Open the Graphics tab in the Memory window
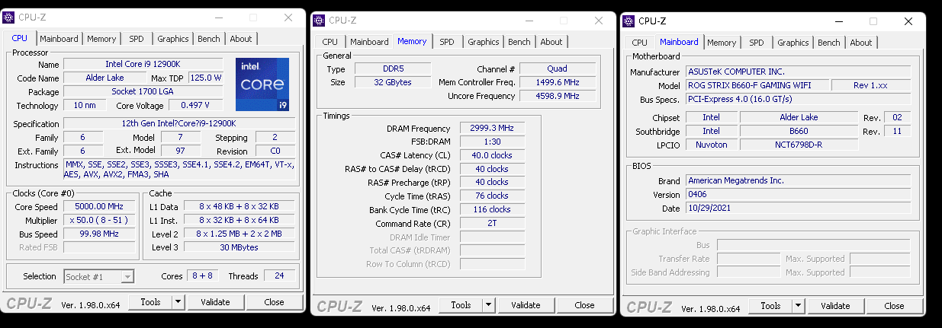This screenshot has height=328, width=942. (x=484, y=43)
